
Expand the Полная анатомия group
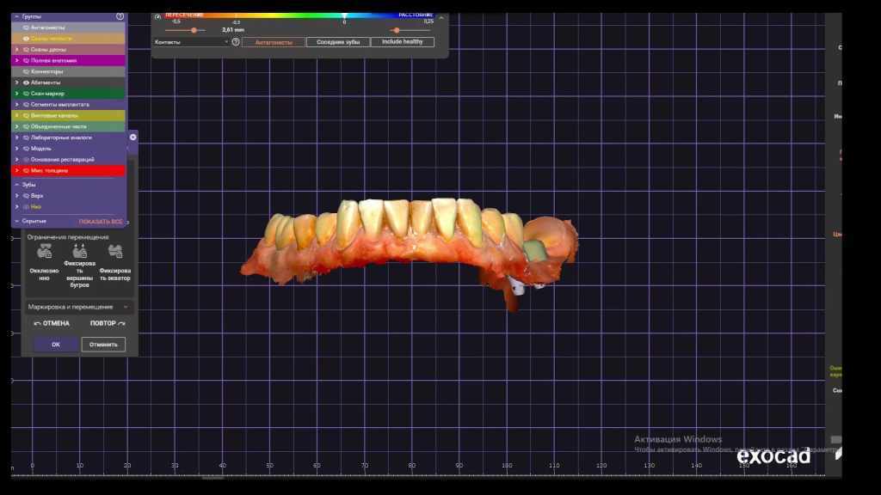(x=16, y=60)
